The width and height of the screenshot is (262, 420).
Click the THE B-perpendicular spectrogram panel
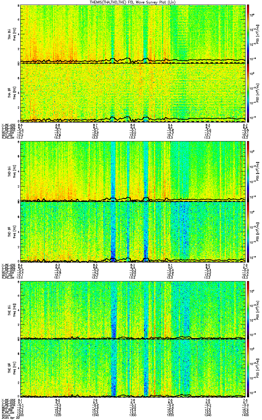coord(133,309)
